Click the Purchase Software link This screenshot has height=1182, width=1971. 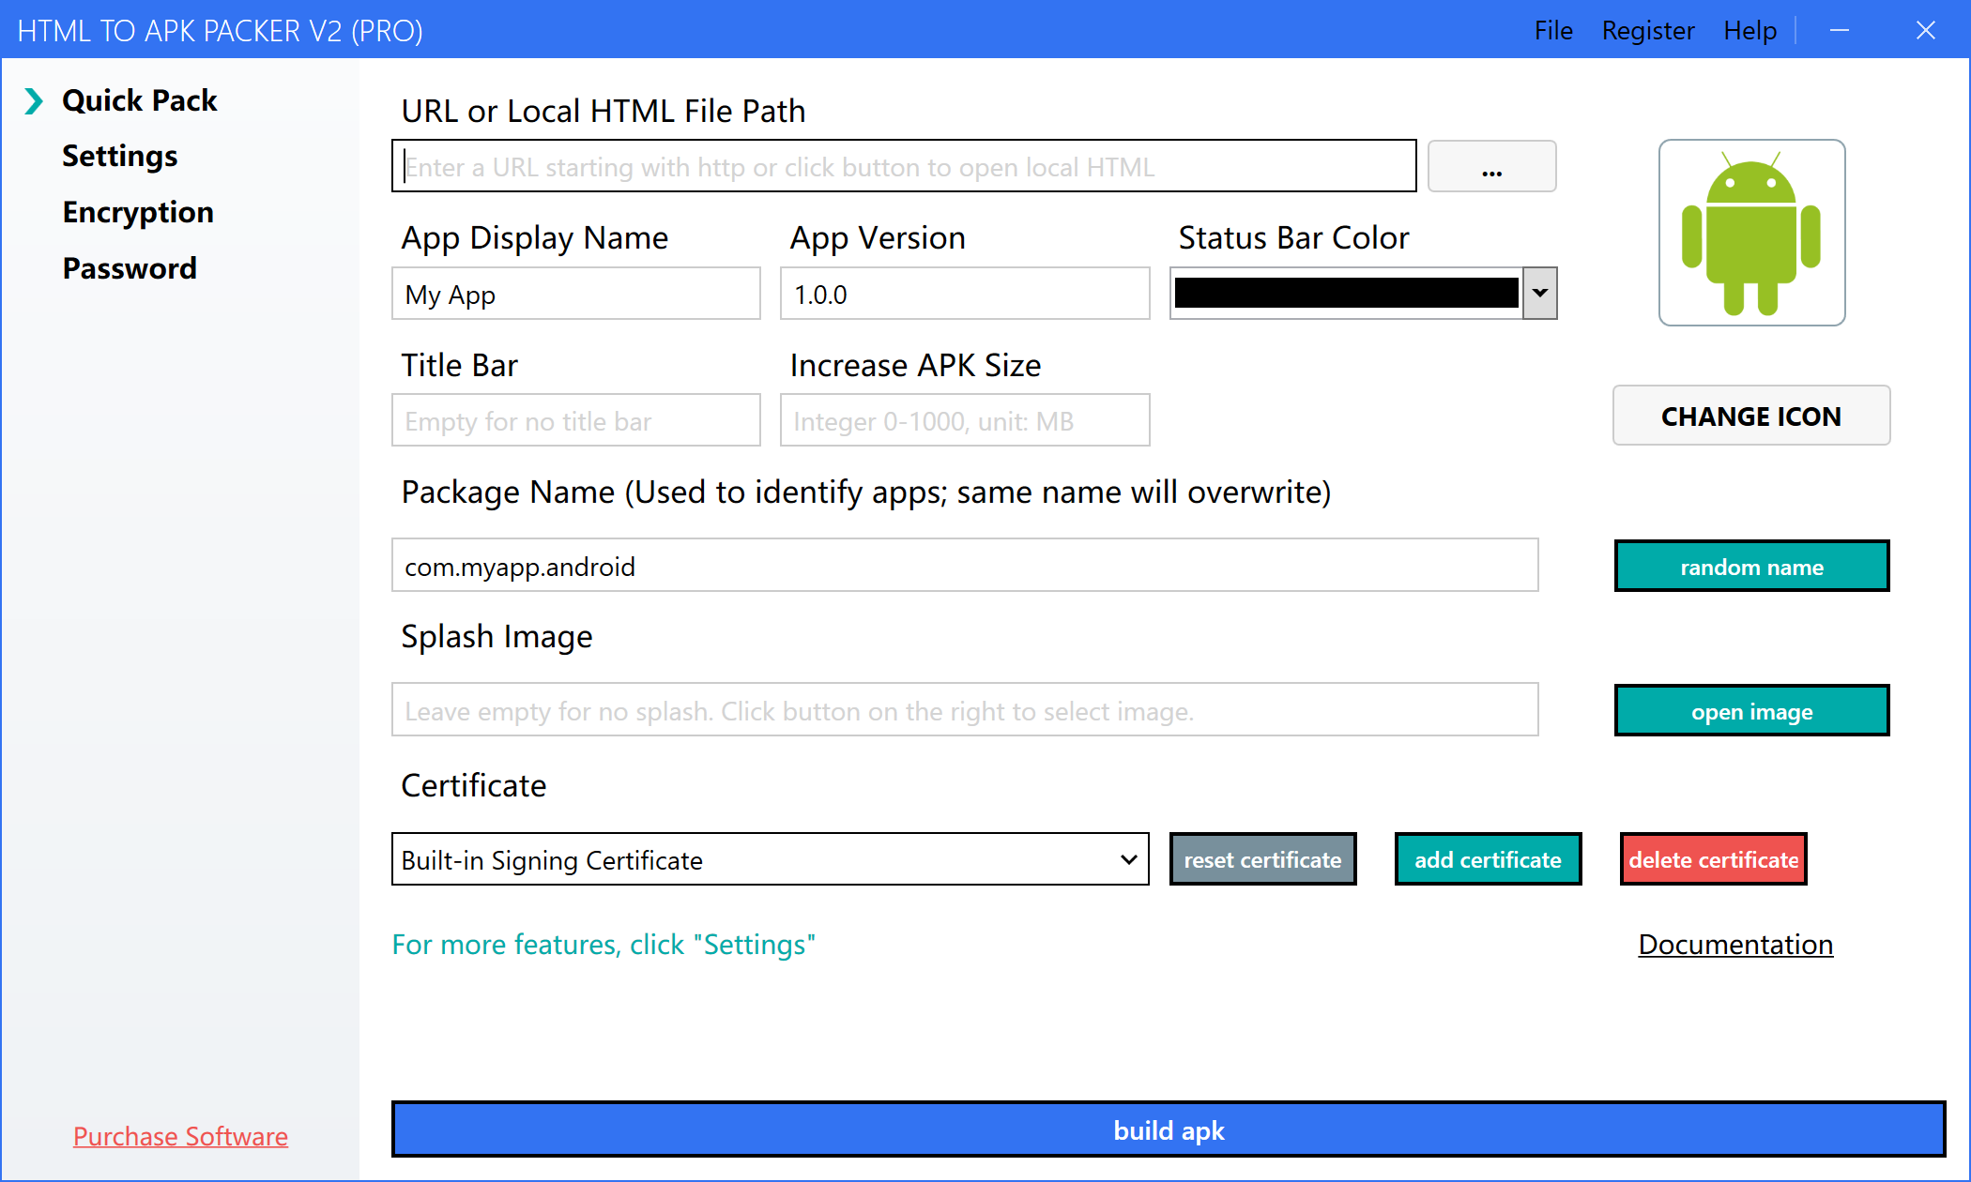tap(180, 1136)
